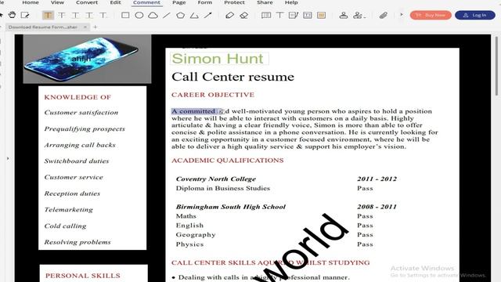Click 'KNOWLEDGE OF' sidebar heading
The image size is (501, 282).
coord(77,97)
